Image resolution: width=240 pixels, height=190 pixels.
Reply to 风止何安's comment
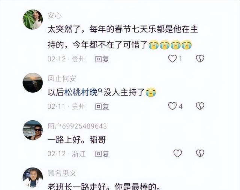pyautogui.click(x=102, y=106)
